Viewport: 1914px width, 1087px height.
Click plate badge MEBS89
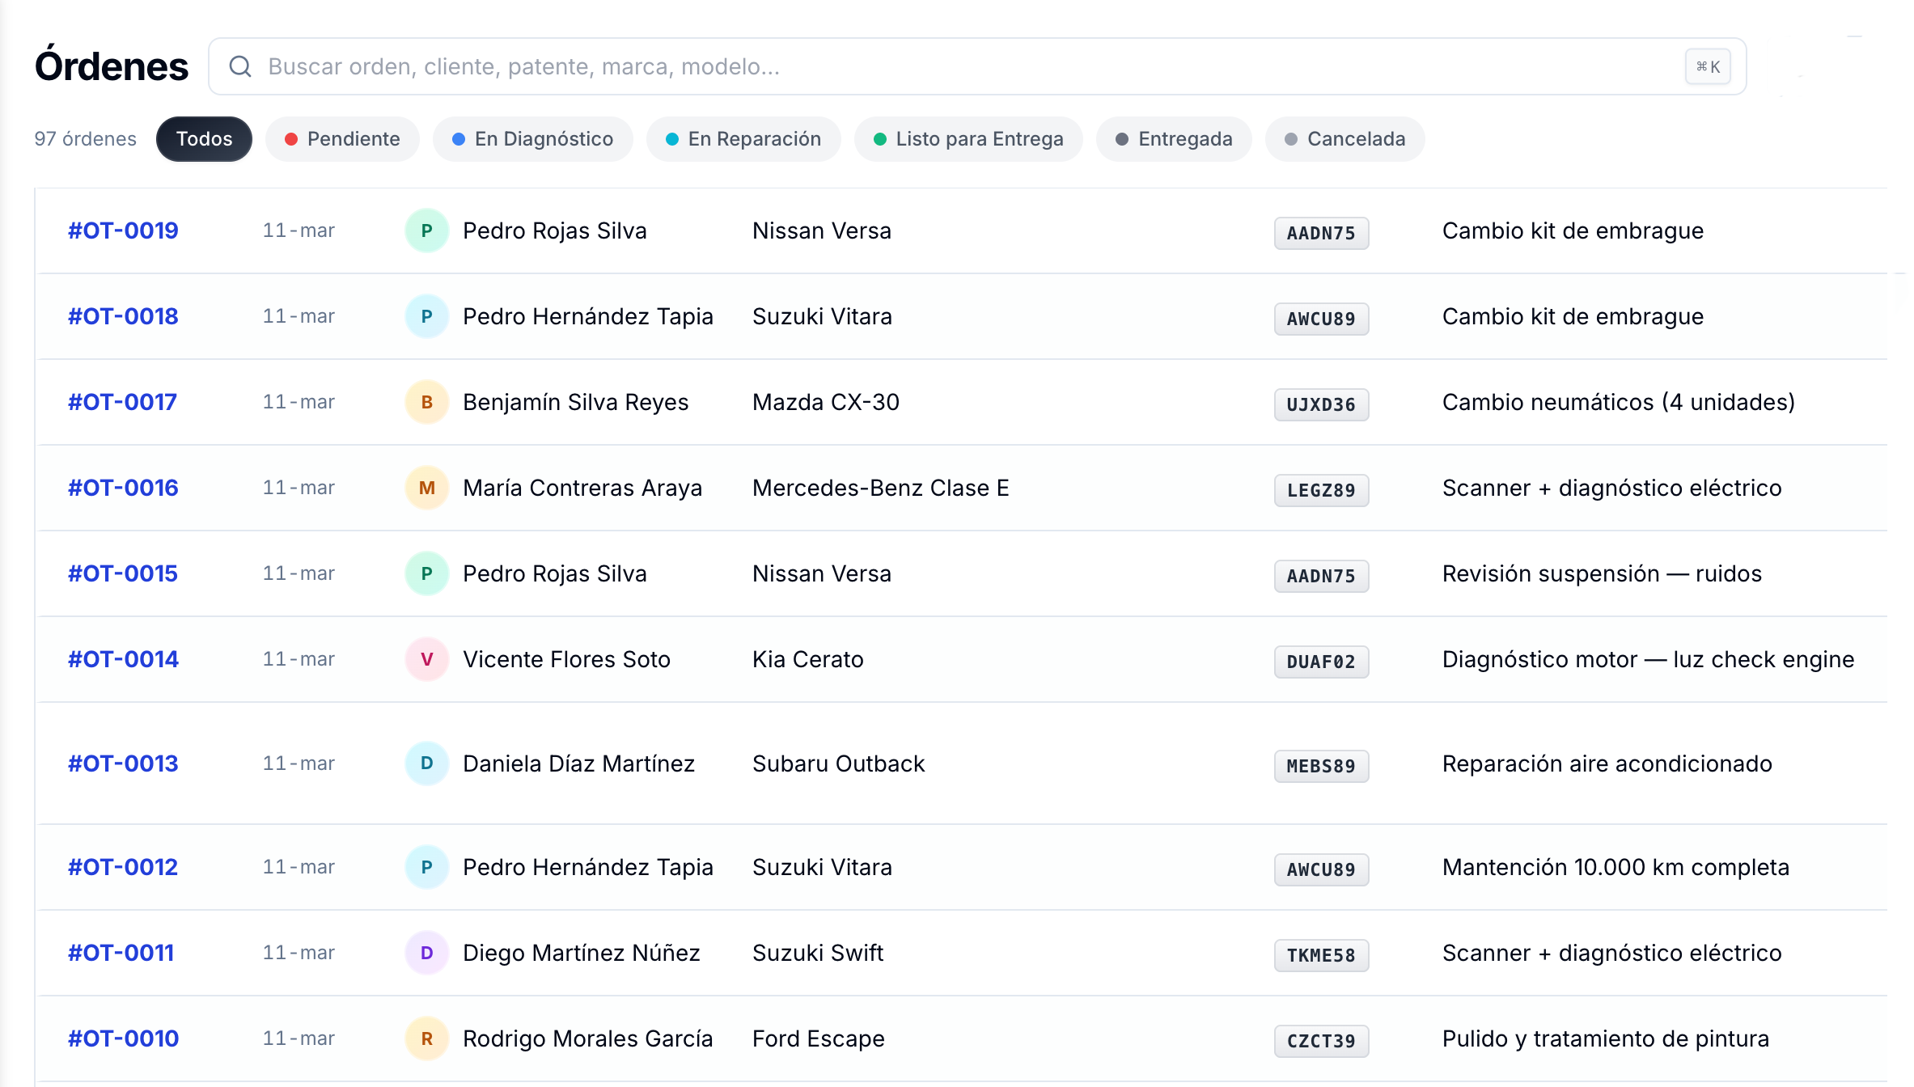(x=1321, y=766)
